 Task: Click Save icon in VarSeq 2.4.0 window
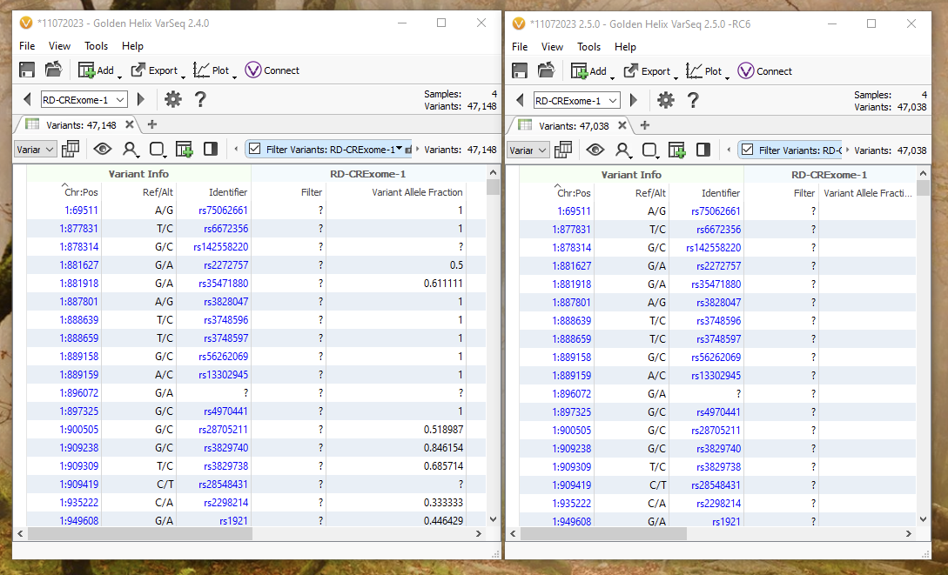(x=27, y=70)
